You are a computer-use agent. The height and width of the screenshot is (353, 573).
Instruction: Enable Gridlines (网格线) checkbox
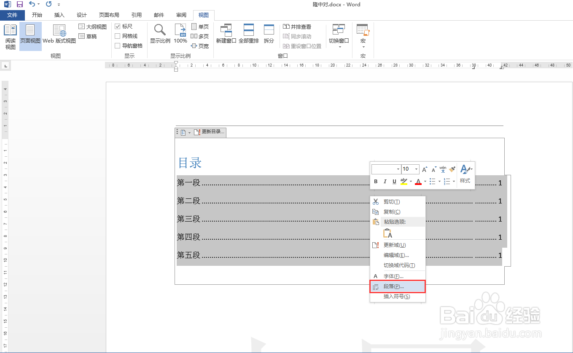pyautogui.click(x=118, y=36)
